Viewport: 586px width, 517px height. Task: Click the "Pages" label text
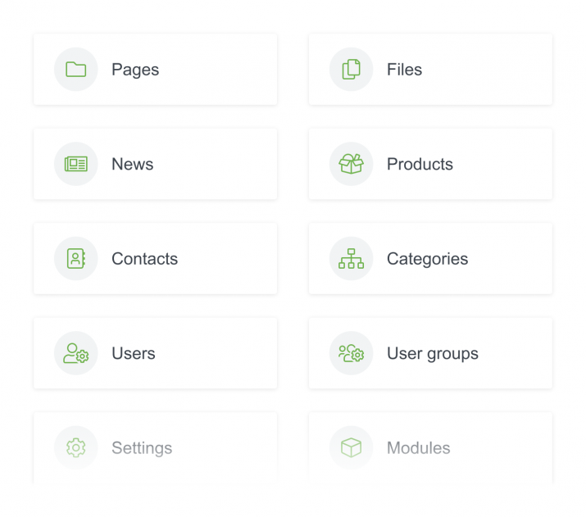(135, 70)
